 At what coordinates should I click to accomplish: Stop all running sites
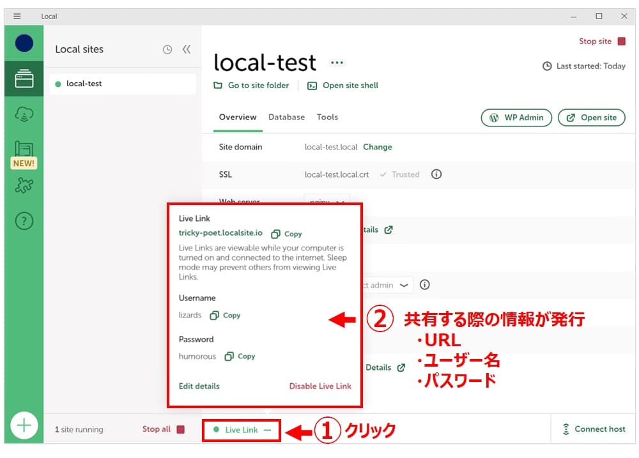[x=164, y=429]
